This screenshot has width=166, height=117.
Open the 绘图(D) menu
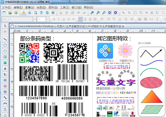coord(41,7)
